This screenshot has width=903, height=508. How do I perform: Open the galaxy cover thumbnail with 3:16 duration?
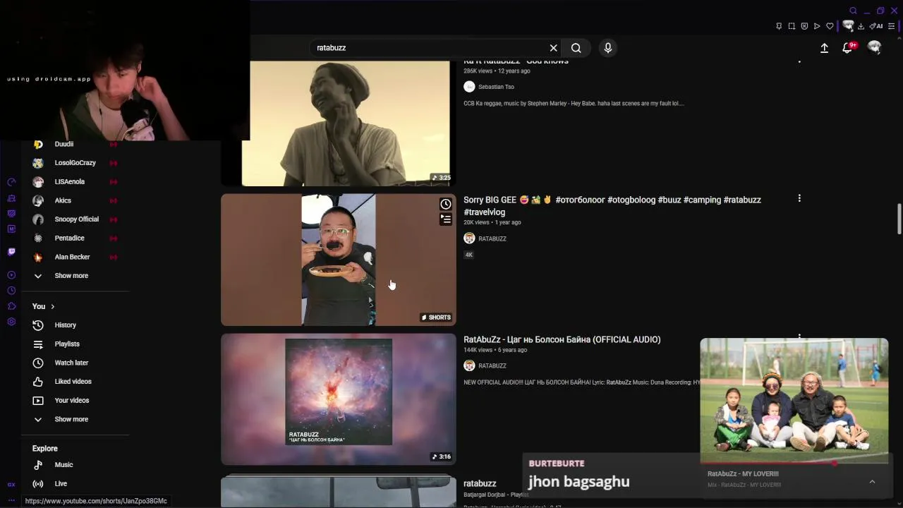tap(339, 399)
